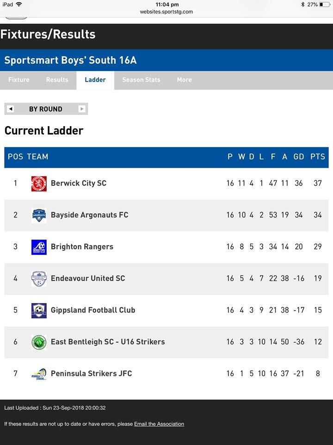The image size is (333, 445).
Task: Advance to next round with right arrow
Action: [x=82, y=109]
